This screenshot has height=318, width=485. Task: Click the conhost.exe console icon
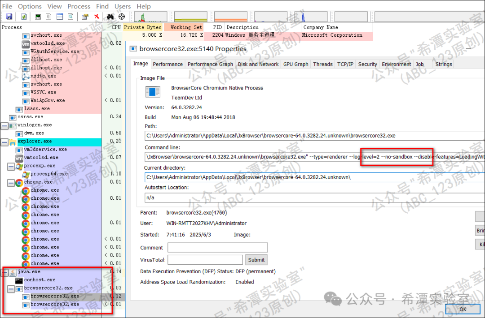19,280
